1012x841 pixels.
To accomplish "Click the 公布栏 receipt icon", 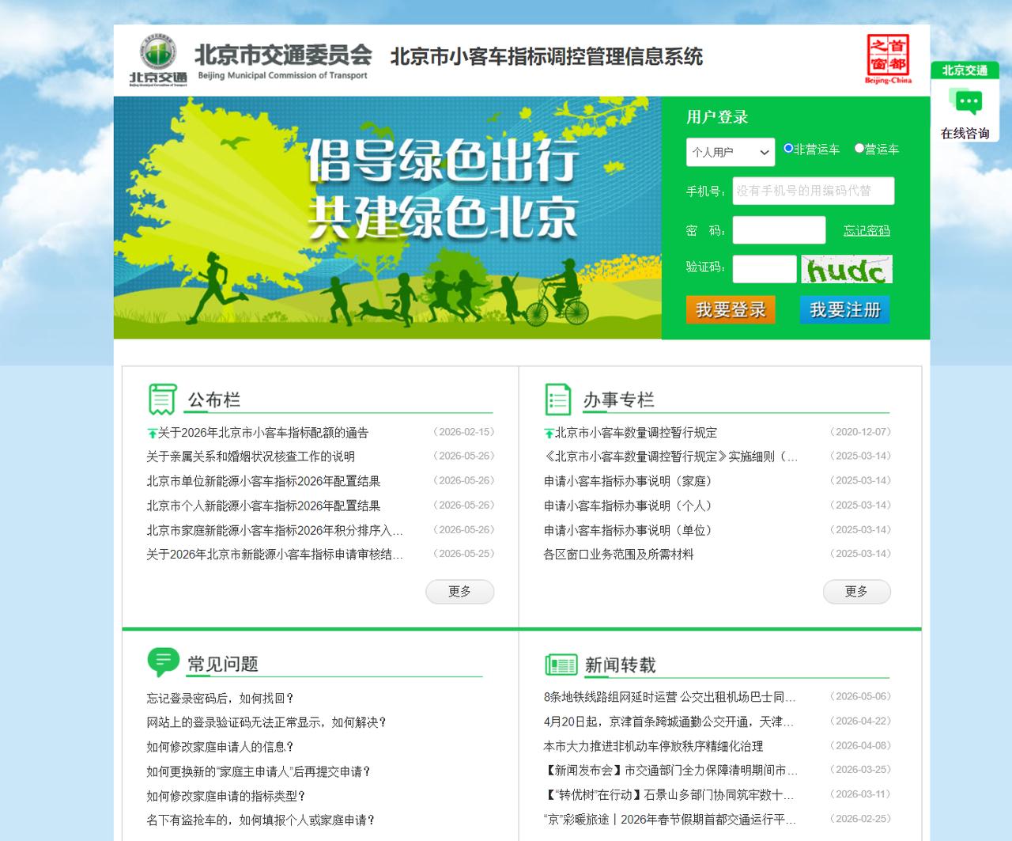I will 162,399.
